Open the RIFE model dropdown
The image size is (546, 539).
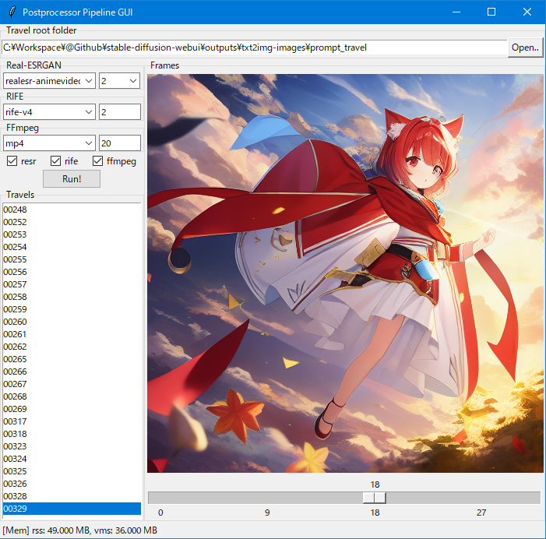tap(49, 112)
